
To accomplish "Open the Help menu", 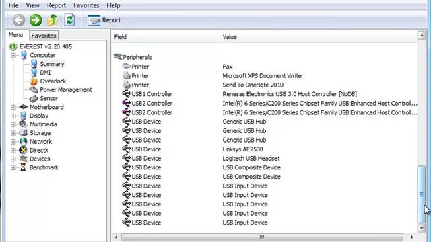I will tap(113, 5).
